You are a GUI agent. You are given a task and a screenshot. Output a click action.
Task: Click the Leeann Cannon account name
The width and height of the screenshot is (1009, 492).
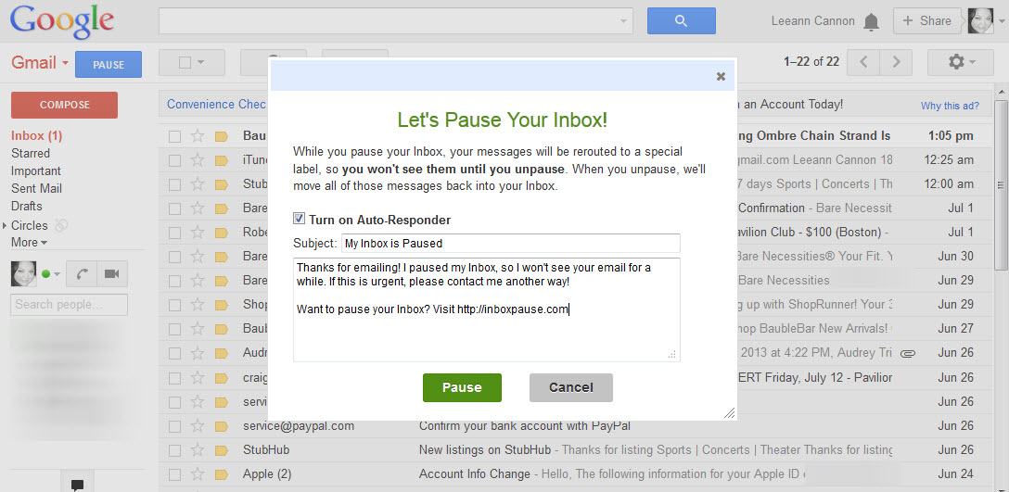(812, 21)
